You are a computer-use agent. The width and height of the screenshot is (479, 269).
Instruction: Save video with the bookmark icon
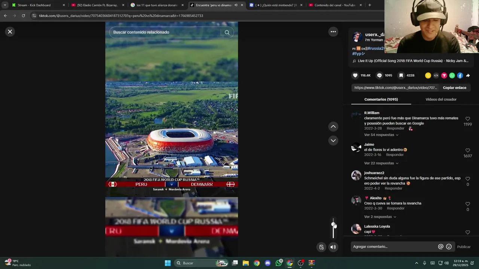pos(401,75)
